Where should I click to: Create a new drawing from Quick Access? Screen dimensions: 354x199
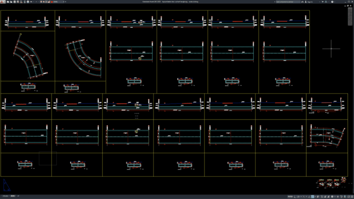point(8,2)
